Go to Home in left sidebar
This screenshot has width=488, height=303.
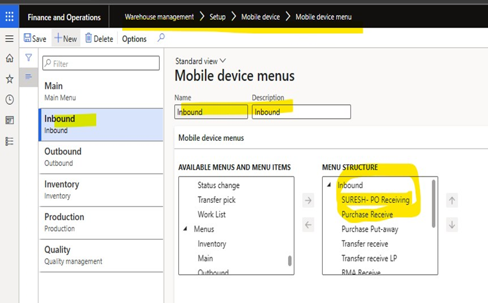pyautogui.click(x=9, y=58)
